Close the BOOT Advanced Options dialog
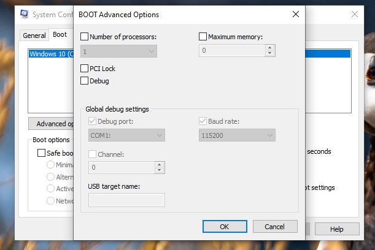This screenshot has width=375, height=250. pos(295,13)
